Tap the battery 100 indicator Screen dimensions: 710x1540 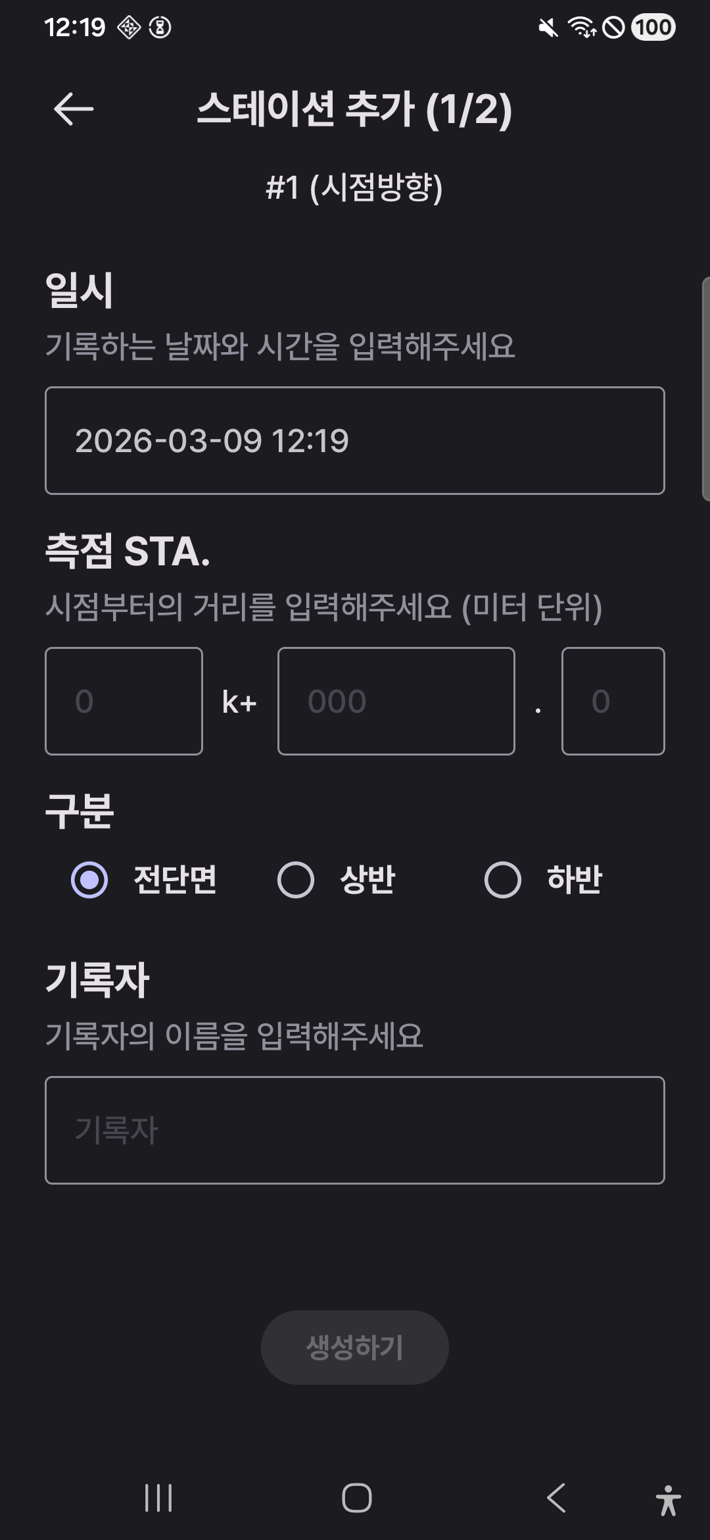coord(653,28)
